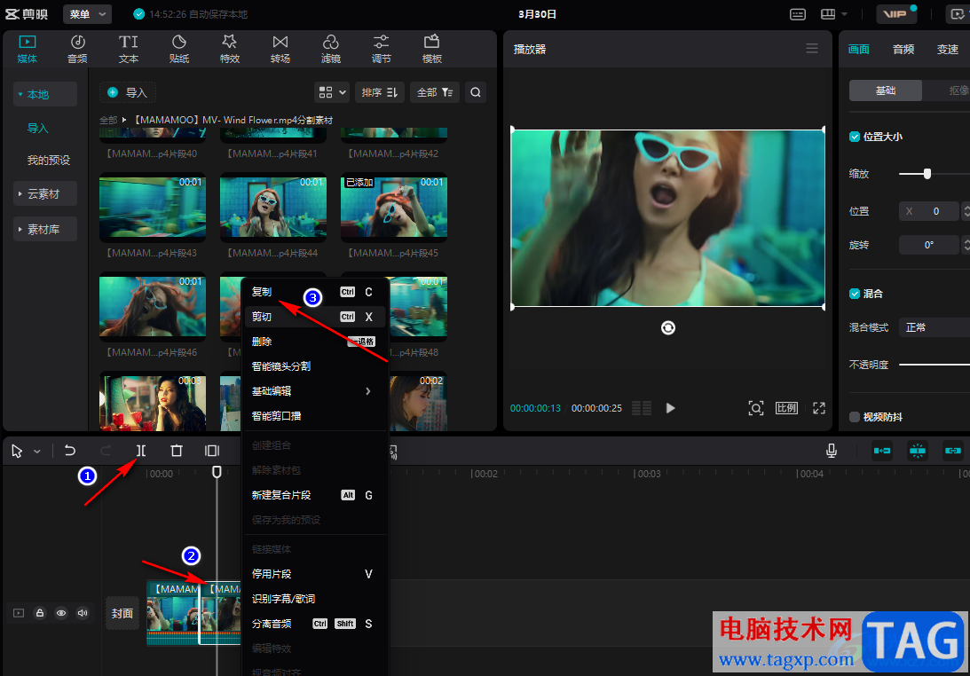Open the grid view mode dropdown
This screenshot has height=676, width=970.
332,92
